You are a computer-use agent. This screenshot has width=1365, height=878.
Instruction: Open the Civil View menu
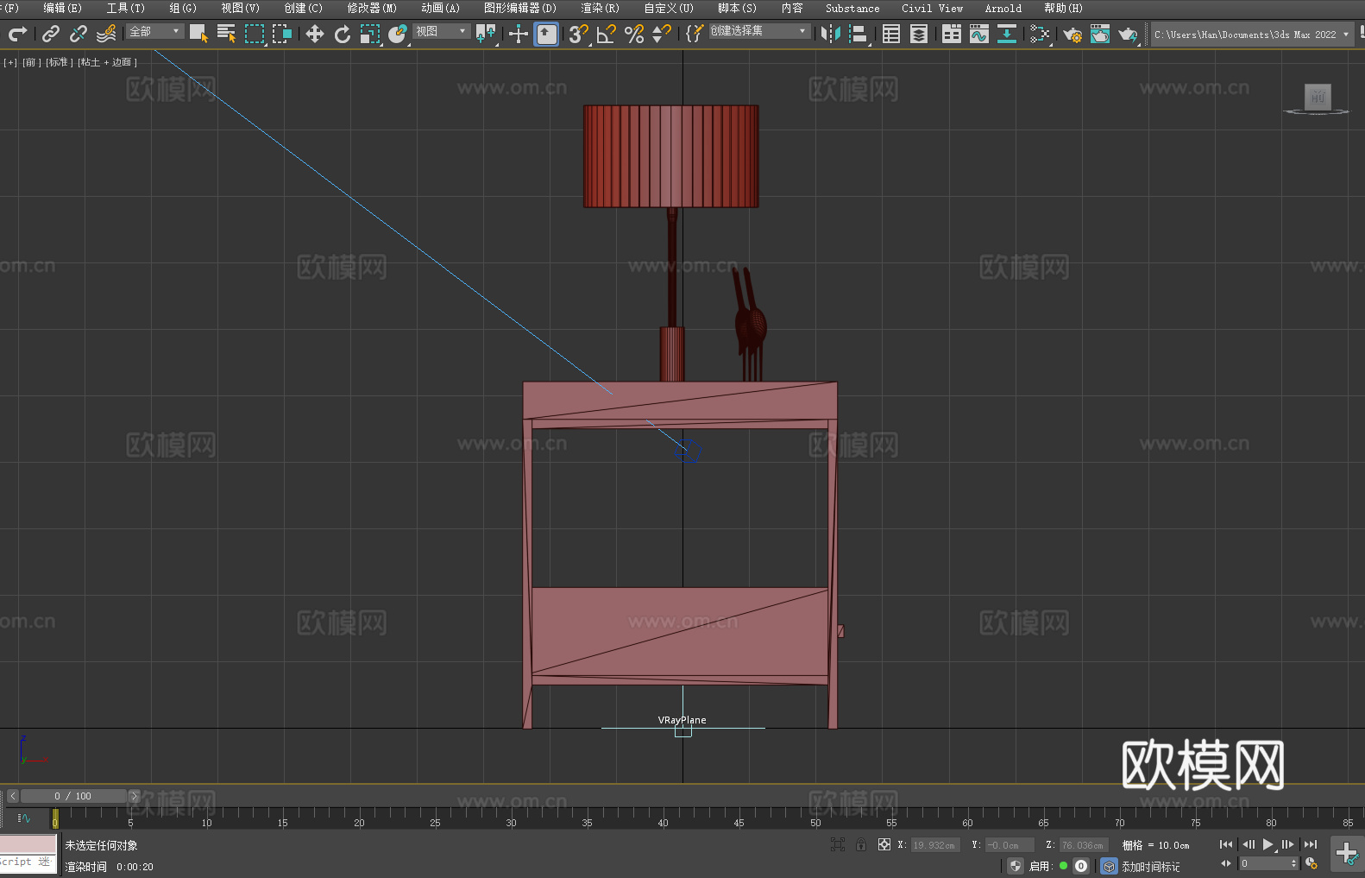[x=932, y=8]
